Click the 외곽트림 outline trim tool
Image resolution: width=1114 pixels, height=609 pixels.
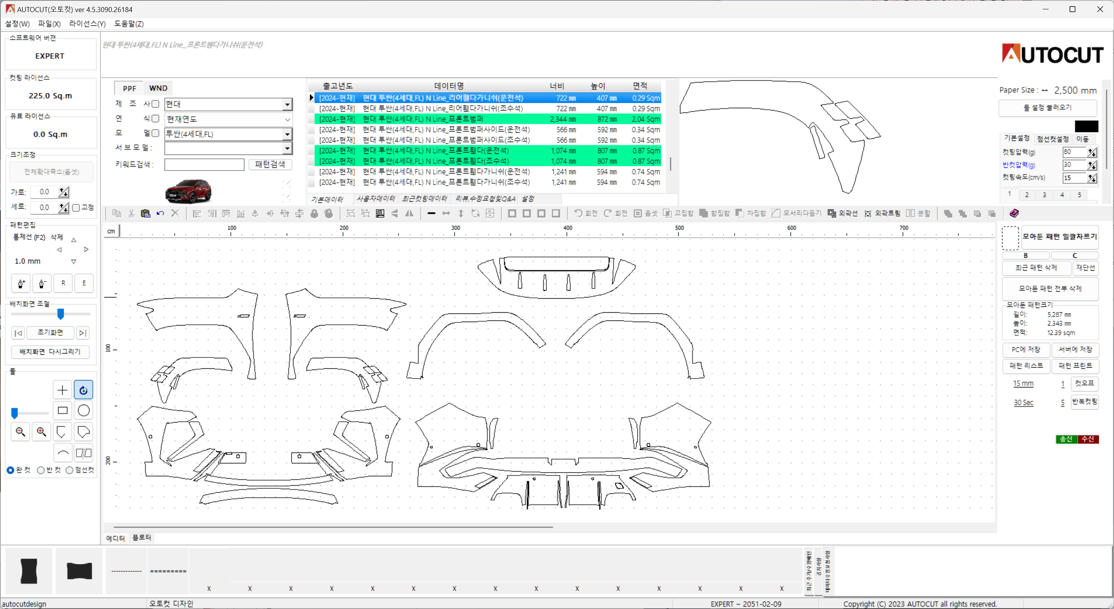click(x=882, y=213)
